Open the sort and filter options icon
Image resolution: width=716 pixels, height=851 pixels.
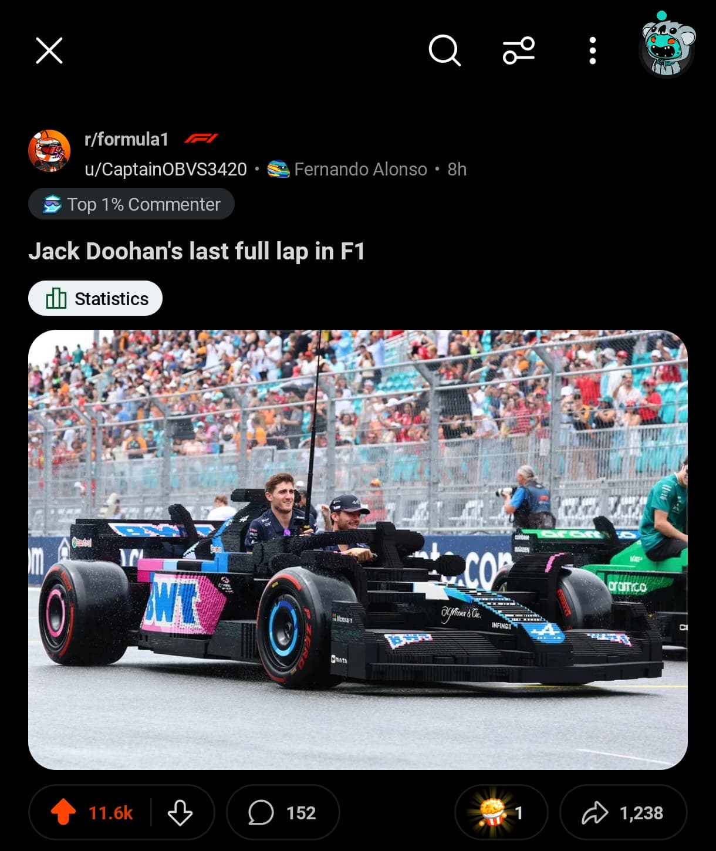pos(519,50)
